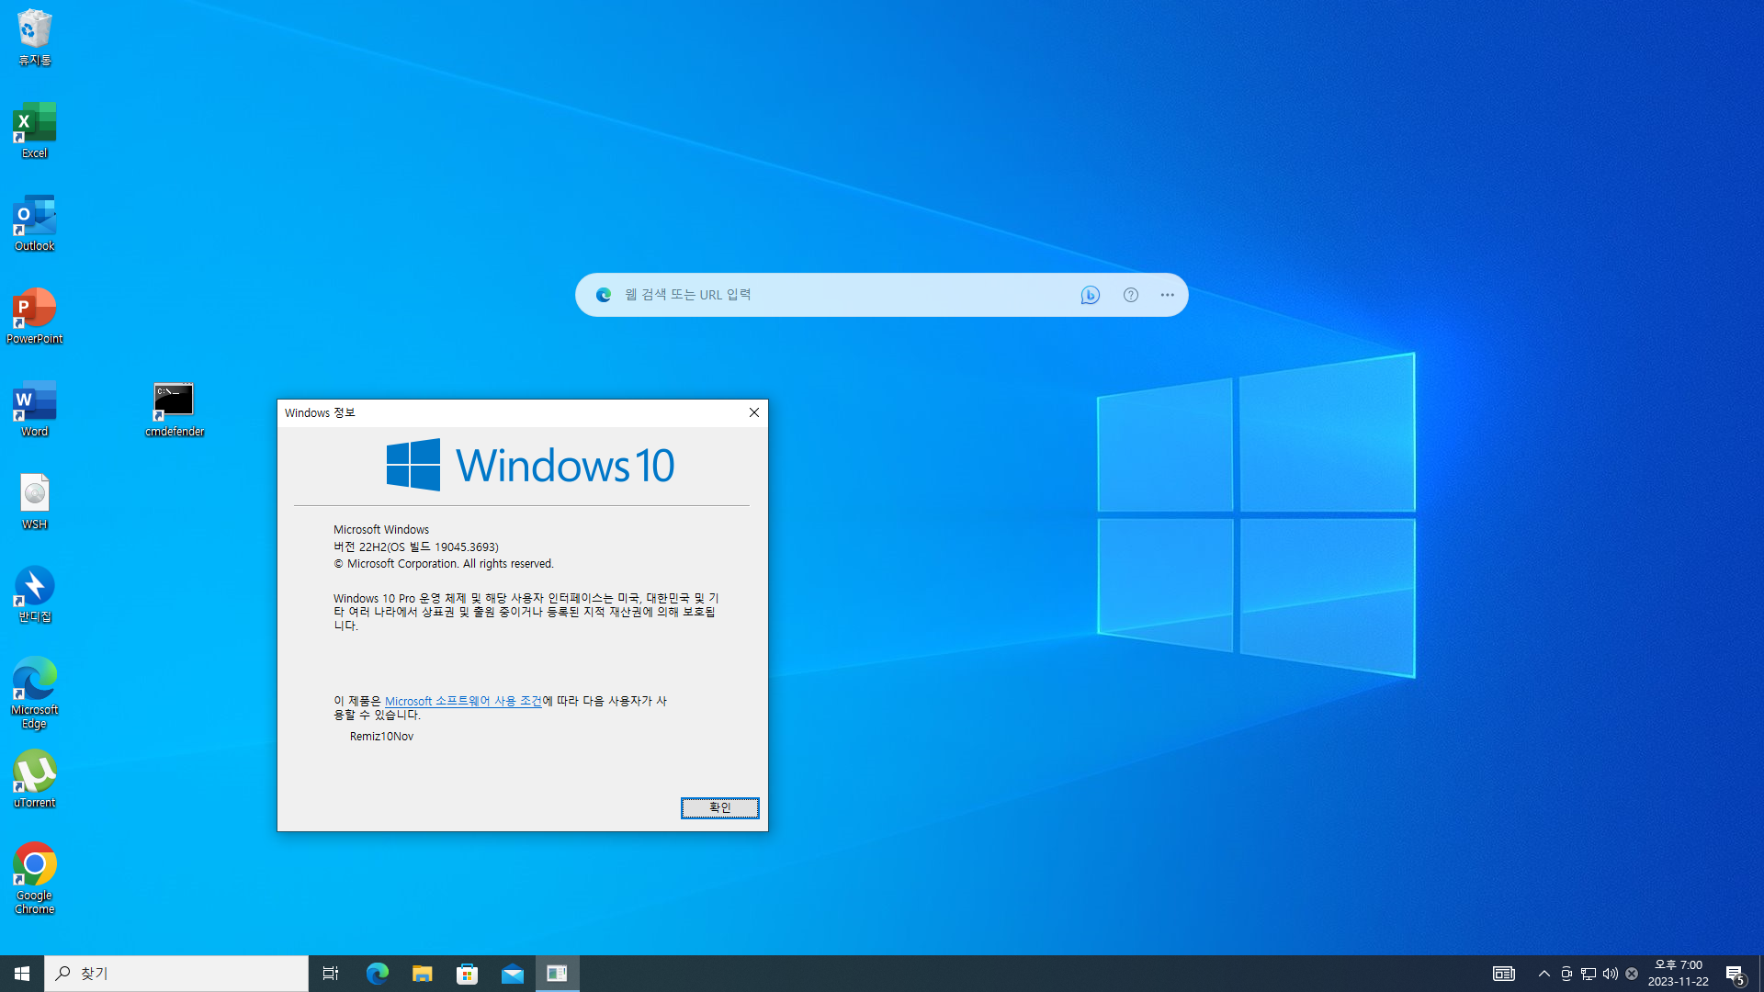Click the help question mark icon
This screenshot has height=992, width=1764.
click(1131, 295)
